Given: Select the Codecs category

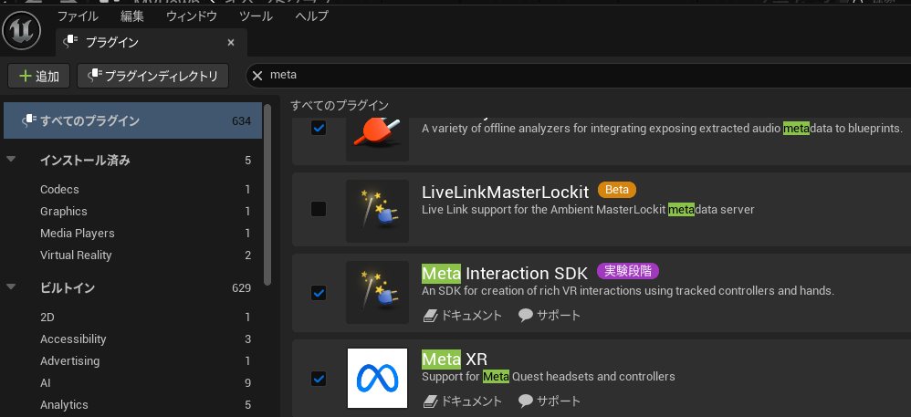Looking at the screenshot, I should [x=59, y=189].
